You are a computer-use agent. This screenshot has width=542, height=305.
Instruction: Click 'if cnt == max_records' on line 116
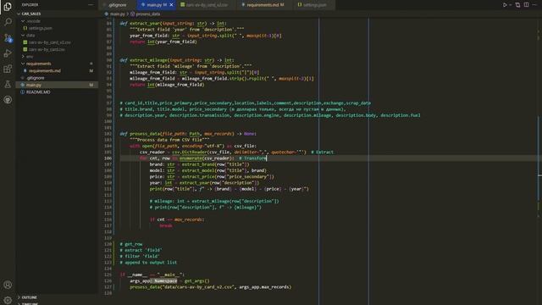click(177, 219)
